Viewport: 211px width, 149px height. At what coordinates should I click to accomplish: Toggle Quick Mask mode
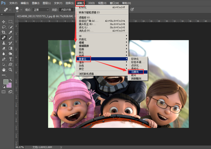point(3,92)
